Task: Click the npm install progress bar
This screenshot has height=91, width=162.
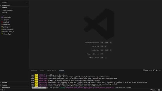Action: 39,88
